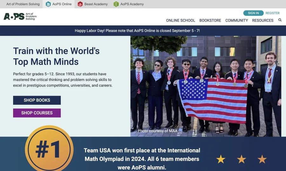Click the first gold star
The height and width of the screenshot is (171, 286).
click(x=221, y=159)
